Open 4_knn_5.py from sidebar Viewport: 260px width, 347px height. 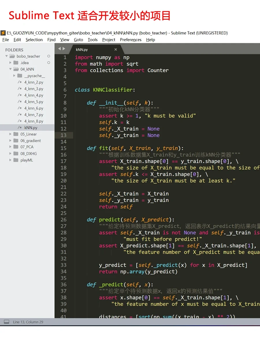click(x=34, y=102)
